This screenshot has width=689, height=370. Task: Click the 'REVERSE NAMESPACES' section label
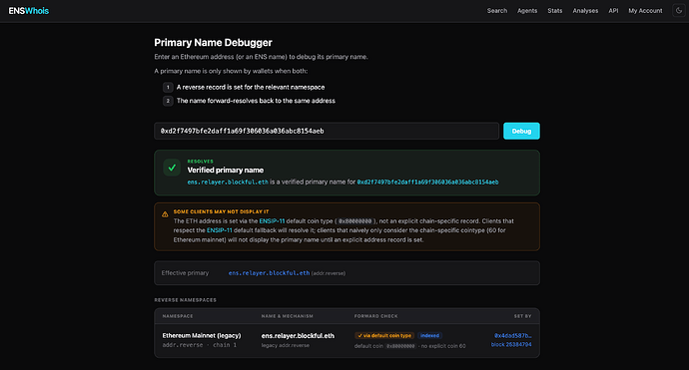[185, 300]
